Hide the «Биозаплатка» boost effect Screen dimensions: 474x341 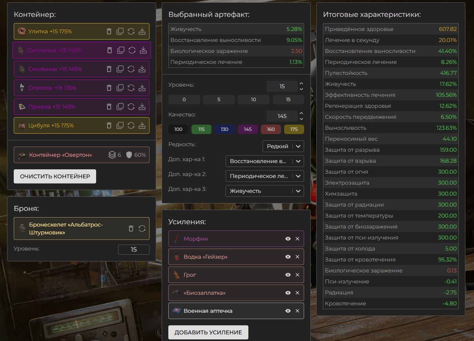288,293
